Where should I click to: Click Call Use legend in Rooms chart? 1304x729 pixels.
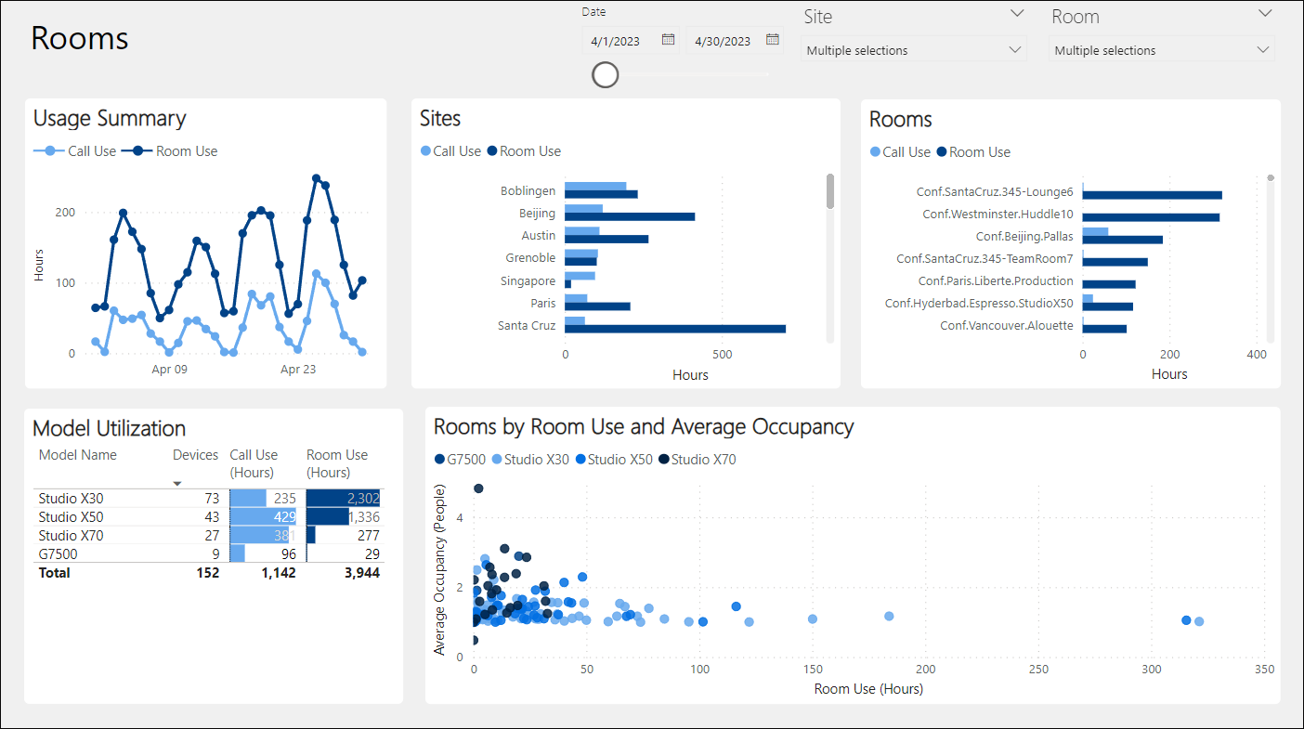899,152
